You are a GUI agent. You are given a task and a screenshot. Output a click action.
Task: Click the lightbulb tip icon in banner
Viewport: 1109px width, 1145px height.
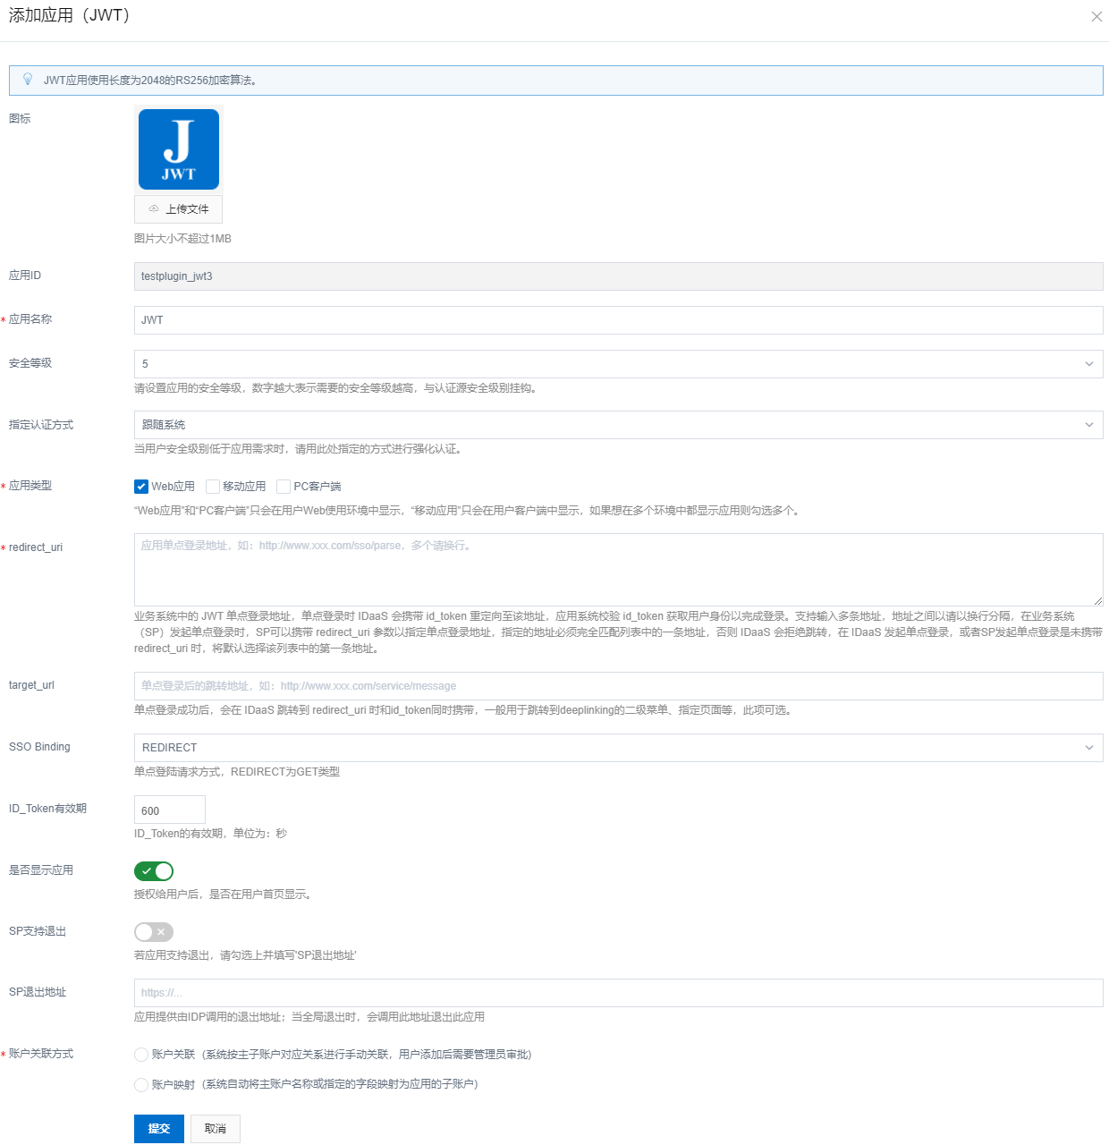[x=28, y=80]
